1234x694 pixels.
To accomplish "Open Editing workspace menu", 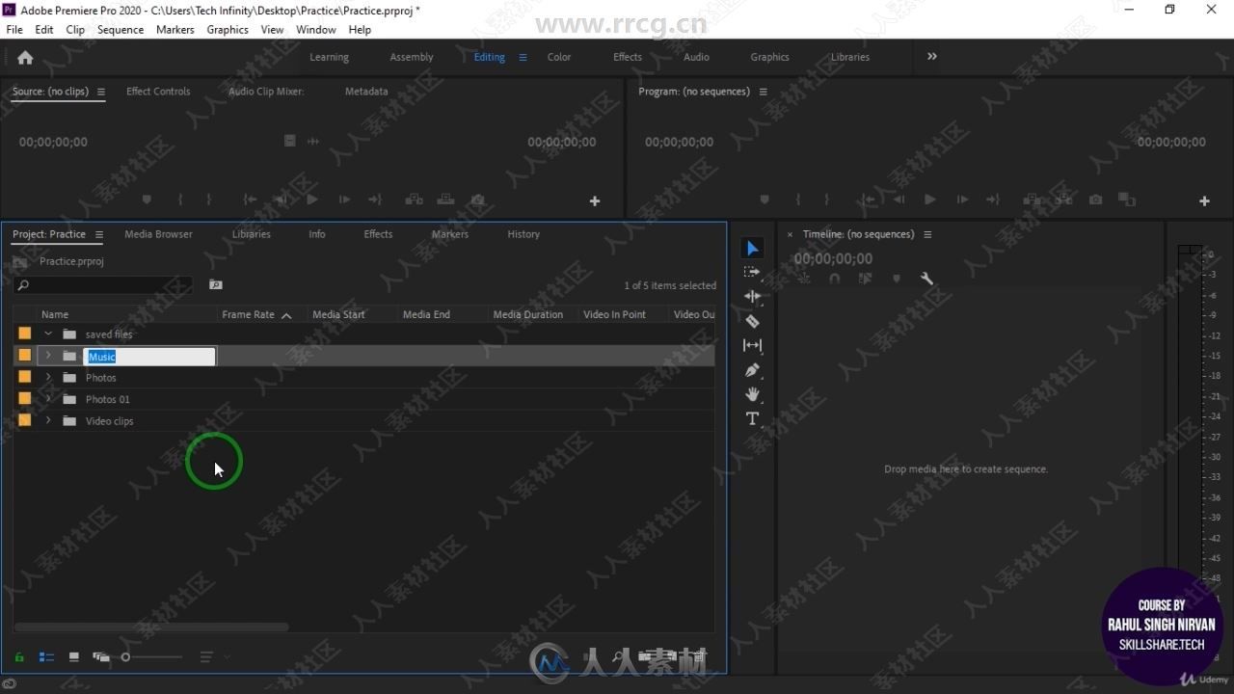I will click(x=523, y=57).
